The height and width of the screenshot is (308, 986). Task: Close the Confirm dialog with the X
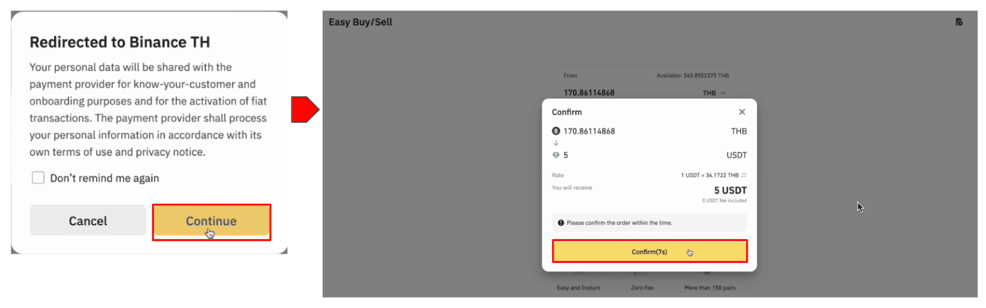pyautogui.click(x=742, y=112)
